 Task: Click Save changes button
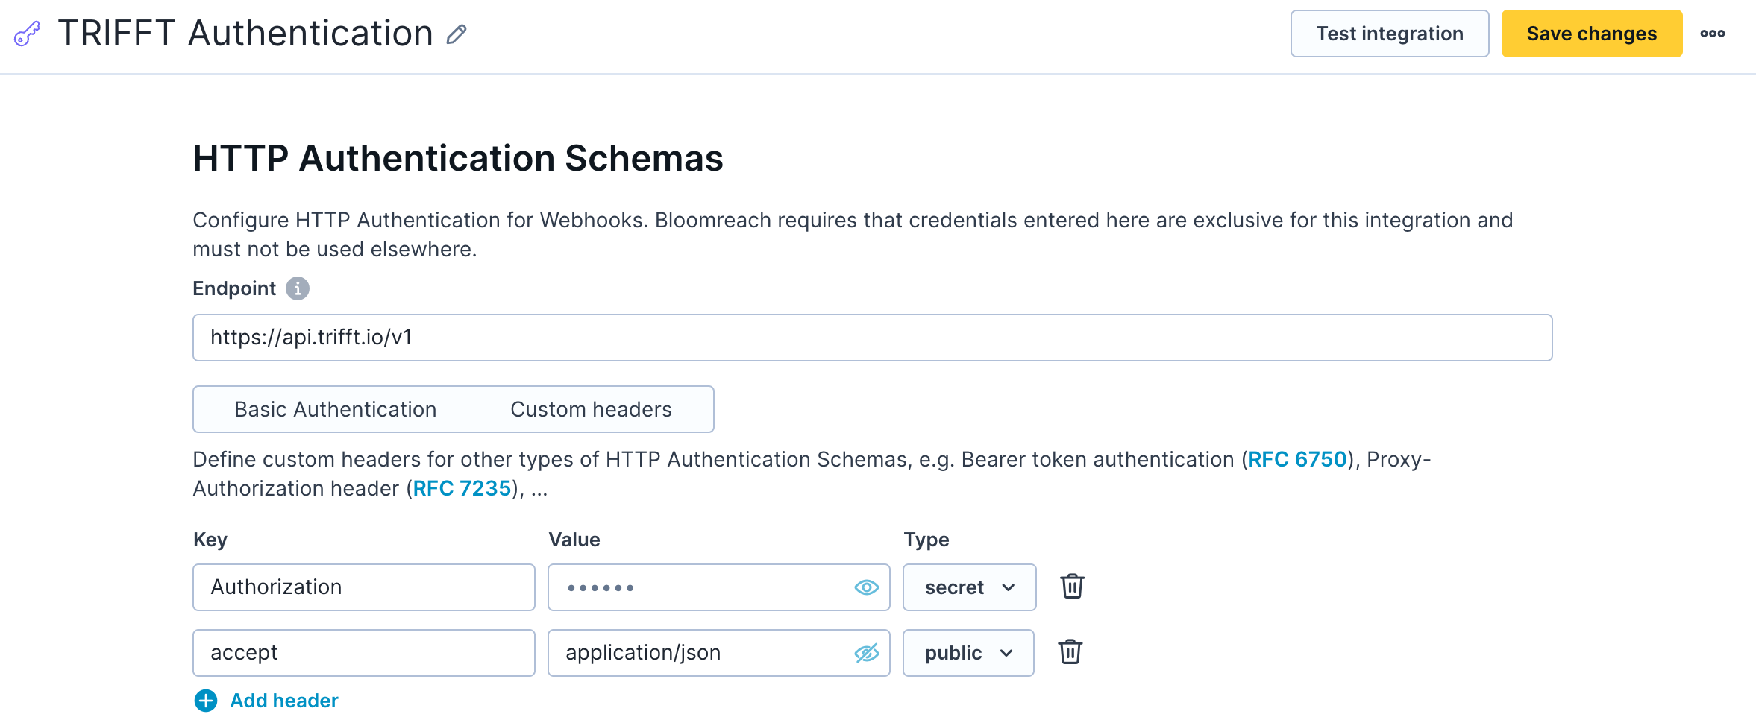pos(1592,34)
